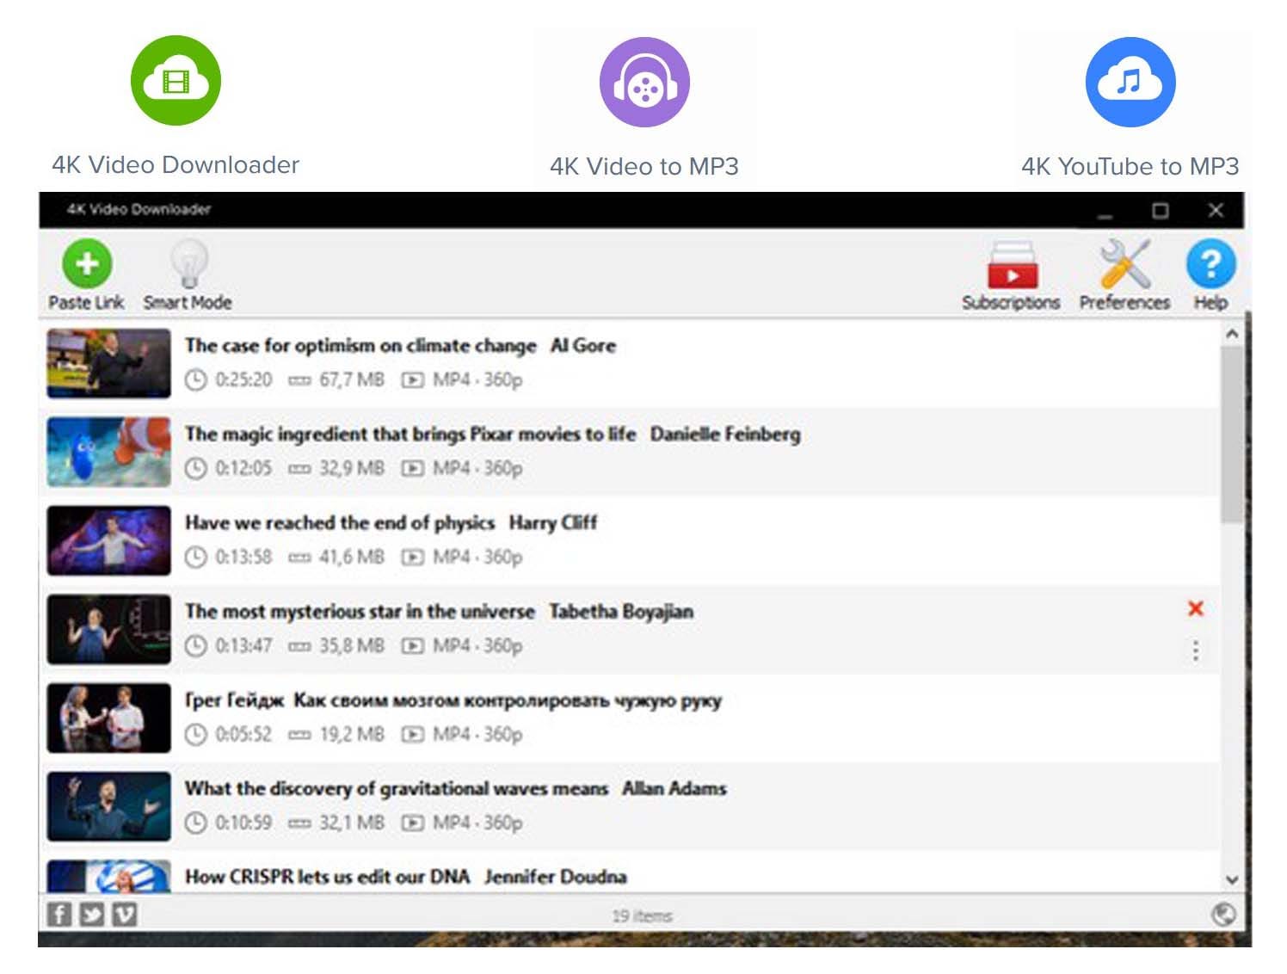This screenshot has width=1287, height=974.
Task: Click the 19 items status text
Action: point(642,915)
